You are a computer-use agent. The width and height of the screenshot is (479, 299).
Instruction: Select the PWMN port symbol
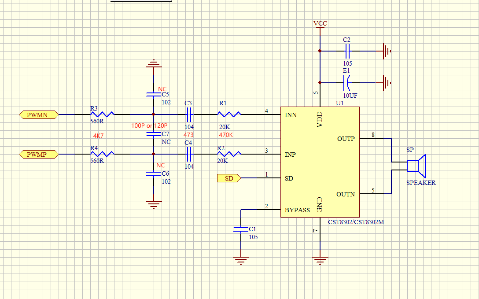point(39,115)
